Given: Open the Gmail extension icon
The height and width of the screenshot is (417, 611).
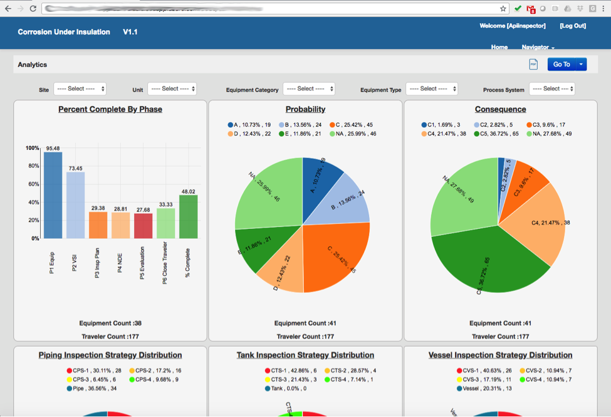Looking at the screenshot, I should point(530,9).
